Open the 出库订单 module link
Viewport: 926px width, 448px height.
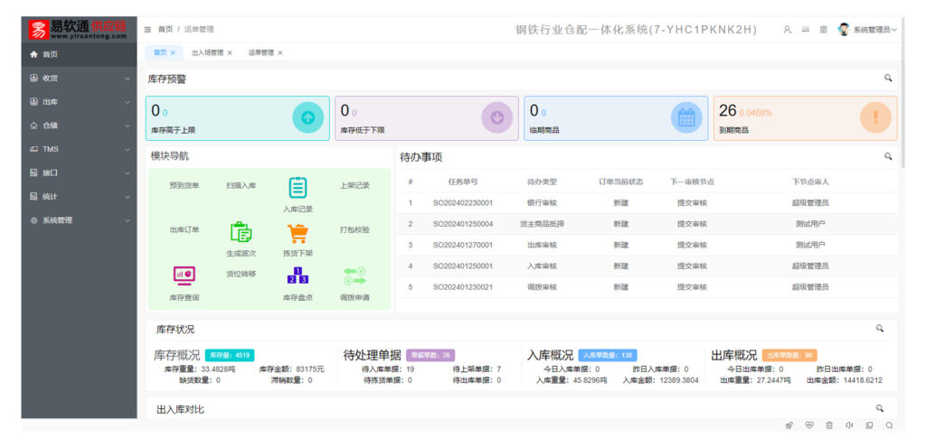184,229
